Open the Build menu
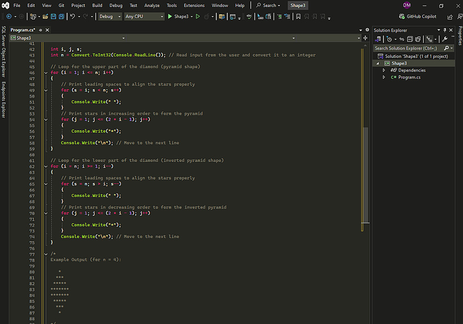The image size is (463, 324). [97, 6]
